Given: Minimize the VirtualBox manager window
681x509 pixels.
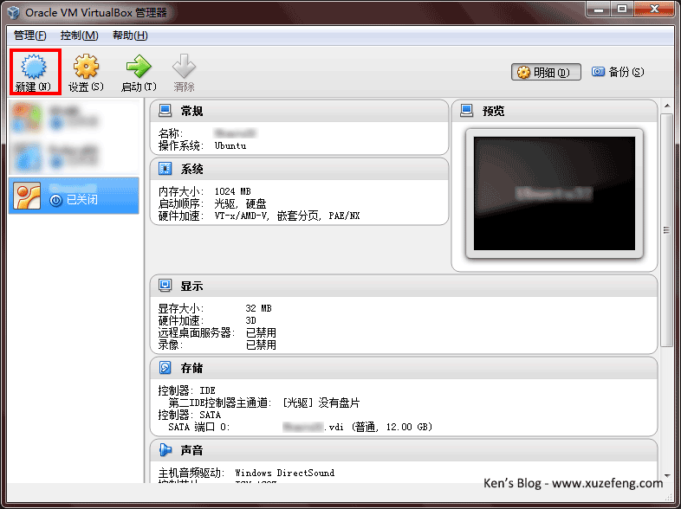Looking at the screenshot, I should tap(599, 9).
